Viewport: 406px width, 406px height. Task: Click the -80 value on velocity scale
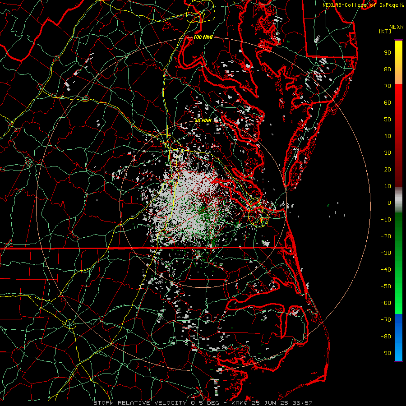coord(386,337)
